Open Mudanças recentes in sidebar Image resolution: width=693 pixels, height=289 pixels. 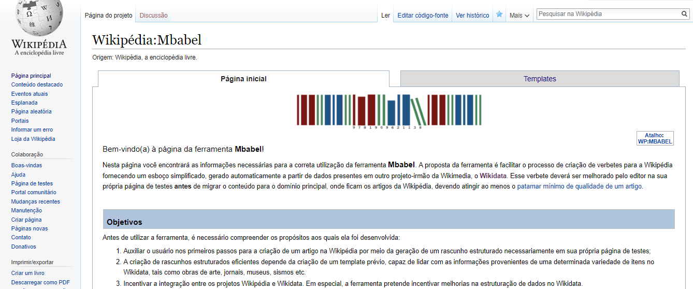pos(35,201)
